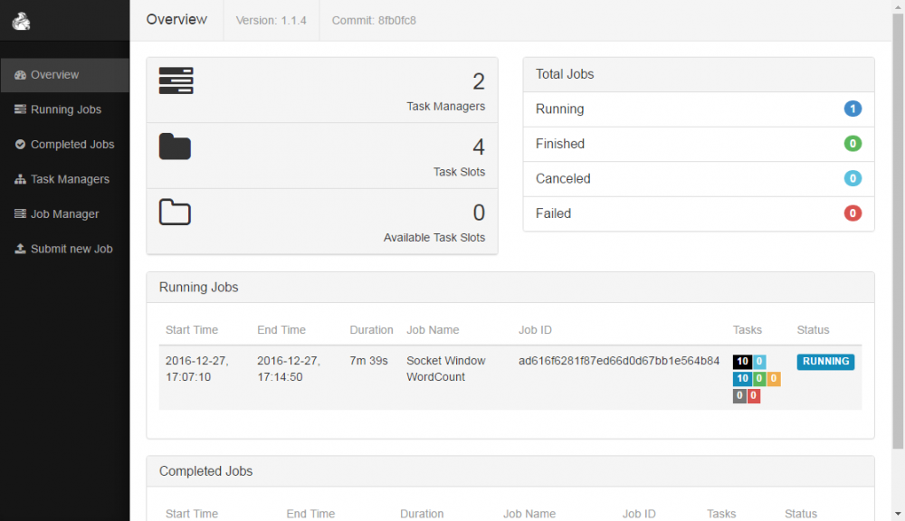This screenshot has height=521, width=905.
Task: Click the Task Managers server stack icon
Action: [176, 81]
